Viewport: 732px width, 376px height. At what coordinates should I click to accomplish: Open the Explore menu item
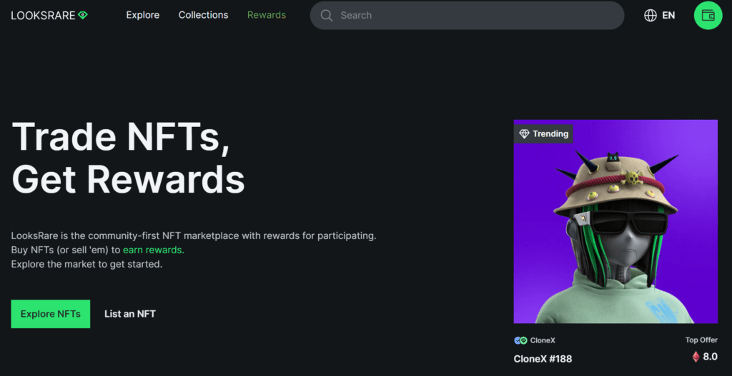click(143, 15)
